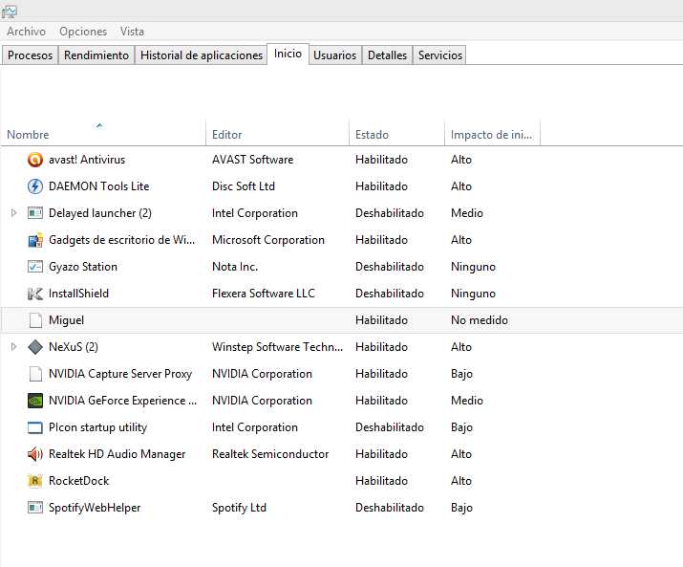Select the avast! Antivirus entry name
Screen dimensions: 683x567
pyautogui.click(x=87, y=160)
